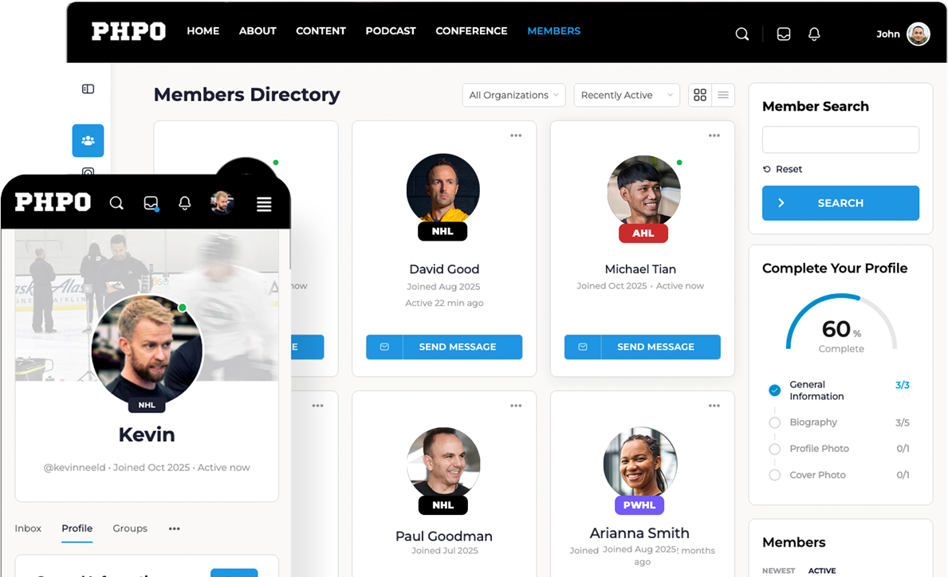This screenshot has height=577, width=948.
Task: Select the Profile Photo step circle
Action: [774, 449]
